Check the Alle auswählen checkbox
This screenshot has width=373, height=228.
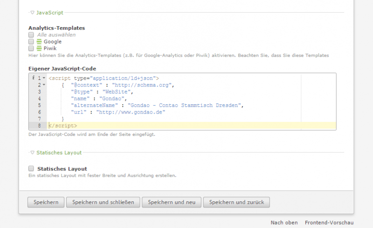point(31,35)
